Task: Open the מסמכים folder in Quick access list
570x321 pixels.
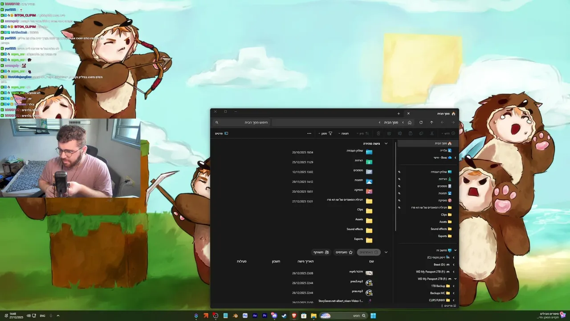Action: 363,171
